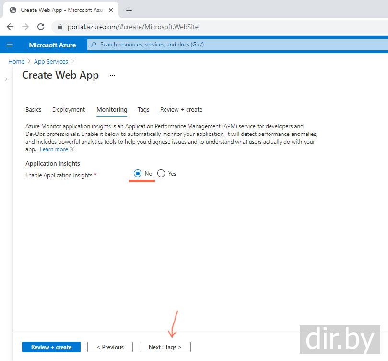
Task: Click the Previous button
Action: coord(110,347)
